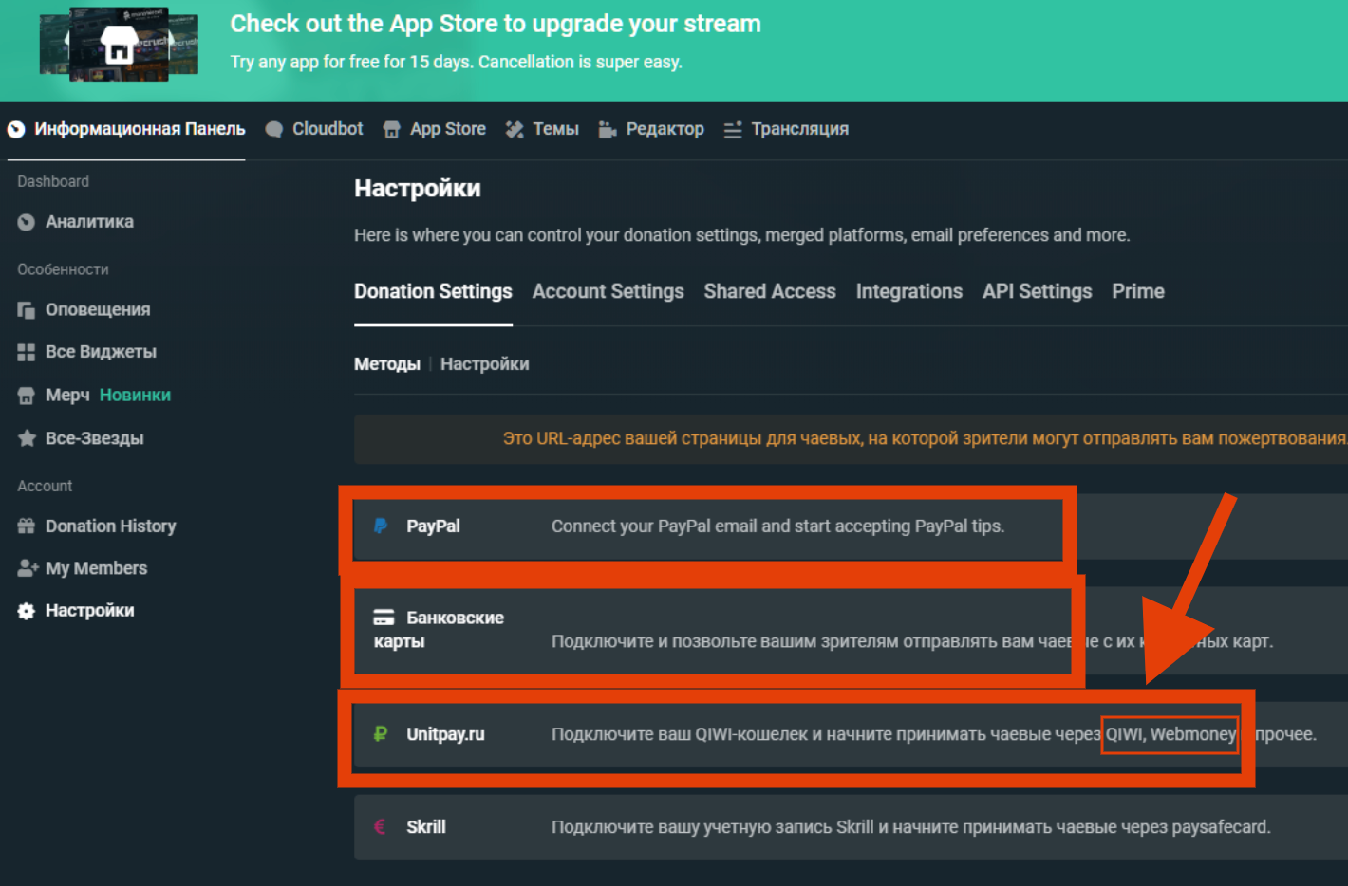Click the Skrill euro icon

[x=380, y=826]
